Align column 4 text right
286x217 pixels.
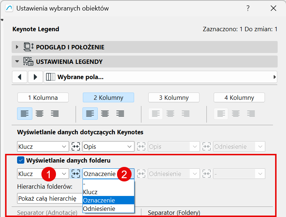point(251,114)
